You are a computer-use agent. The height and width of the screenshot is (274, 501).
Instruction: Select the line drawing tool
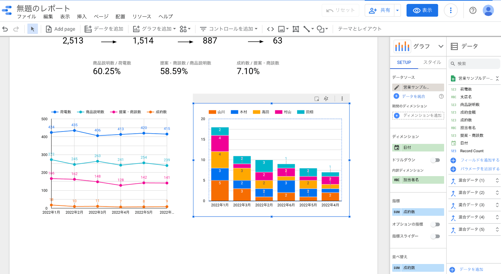pos(308,29)
